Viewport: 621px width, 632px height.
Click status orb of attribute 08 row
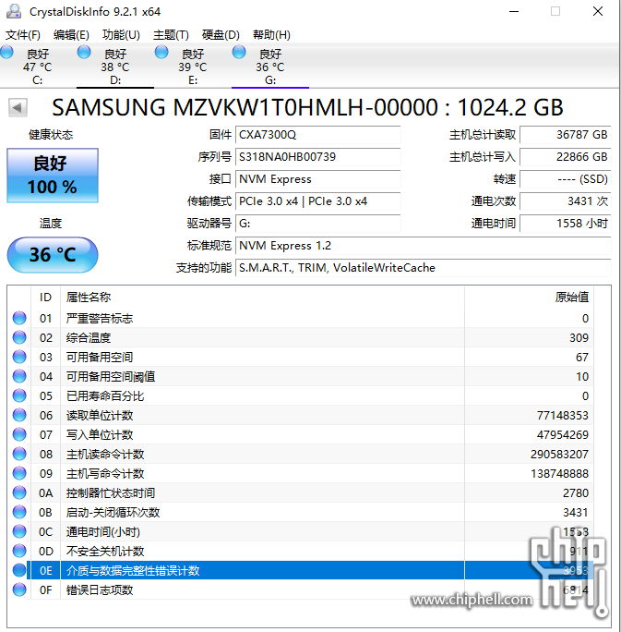pyautogui.click(x=19, y=454)
